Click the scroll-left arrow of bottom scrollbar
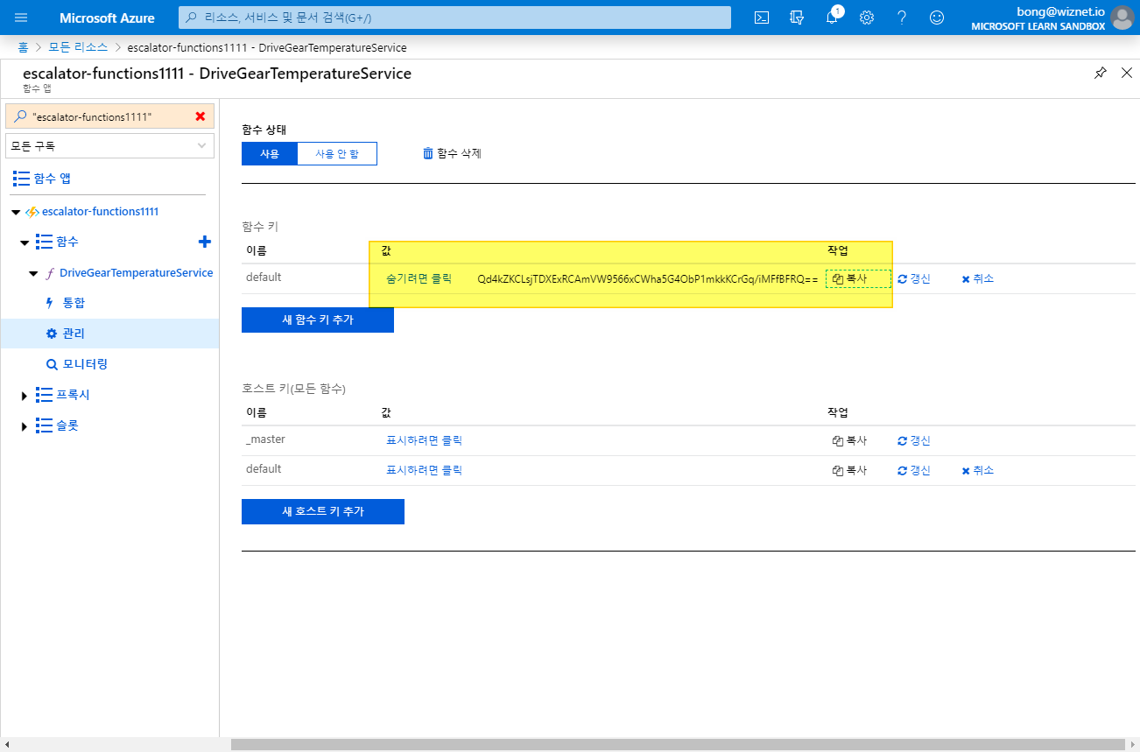The width and height of the screenshot is (1140, 752). coord(7,744)
